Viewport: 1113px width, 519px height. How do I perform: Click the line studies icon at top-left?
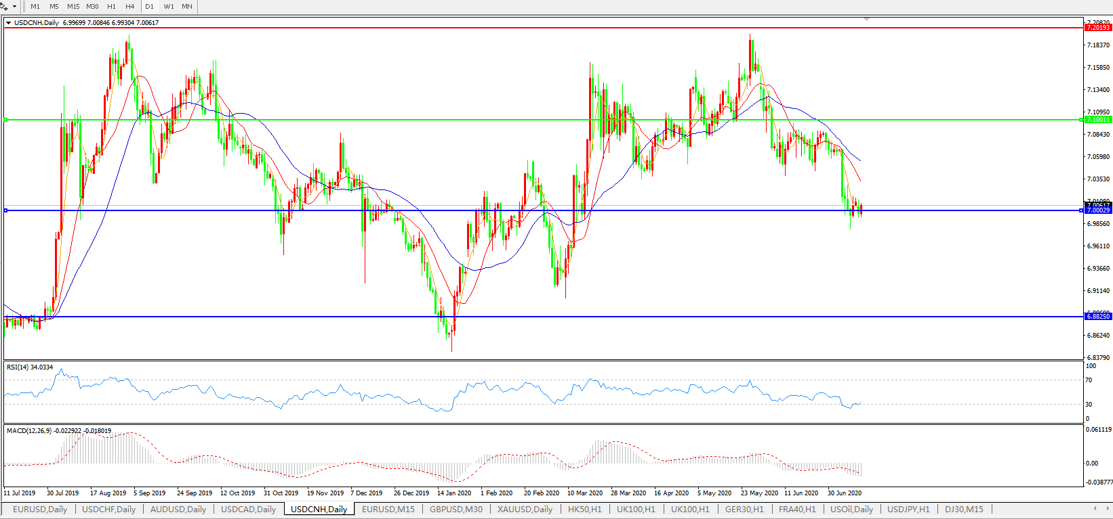[x=4, y=6]
